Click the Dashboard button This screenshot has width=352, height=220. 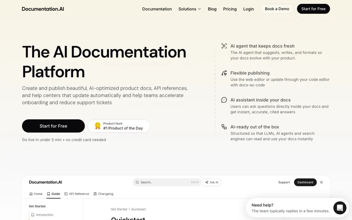pos(305,182)
